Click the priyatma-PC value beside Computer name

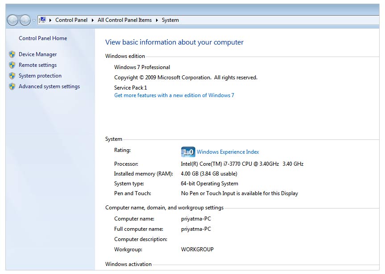tap(196, 219)
